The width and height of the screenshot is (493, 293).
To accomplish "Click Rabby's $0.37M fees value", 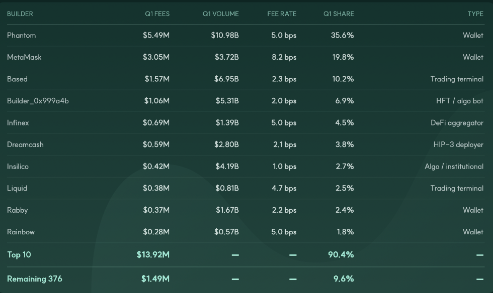I will point(156,210).
